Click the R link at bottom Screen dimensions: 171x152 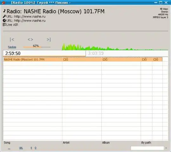pyautogui.click(x=31, y=148)
